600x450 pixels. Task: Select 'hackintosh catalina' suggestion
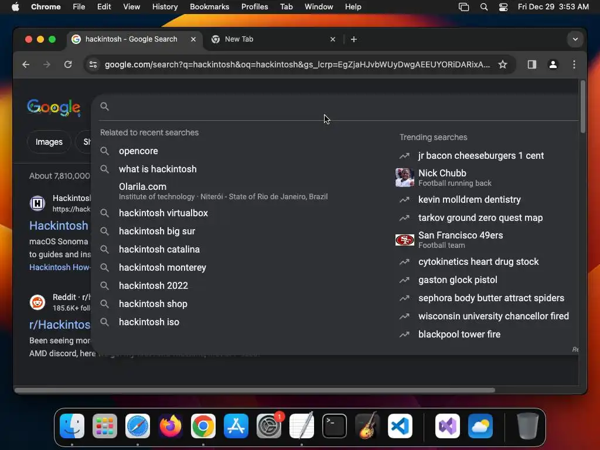pos(159,250)
